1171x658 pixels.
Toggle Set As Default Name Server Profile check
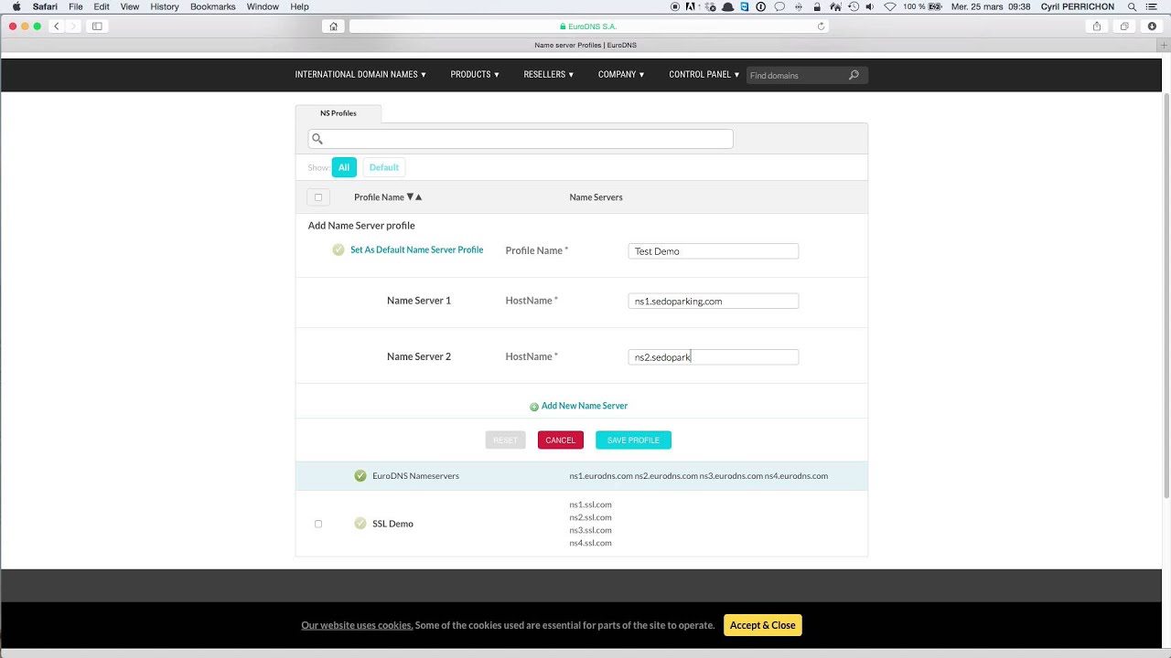tap(338, 249)
